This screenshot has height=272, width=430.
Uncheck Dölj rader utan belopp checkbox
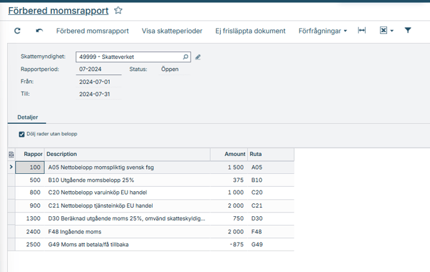click(x=22, y=133)
